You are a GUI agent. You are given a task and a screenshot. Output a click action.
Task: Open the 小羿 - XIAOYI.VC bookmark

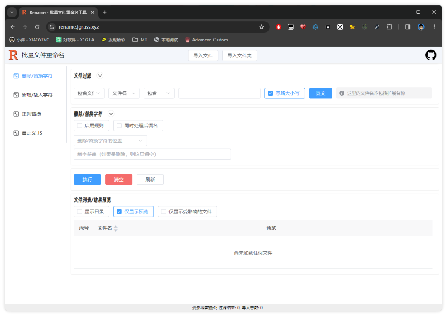click(29, 40)
